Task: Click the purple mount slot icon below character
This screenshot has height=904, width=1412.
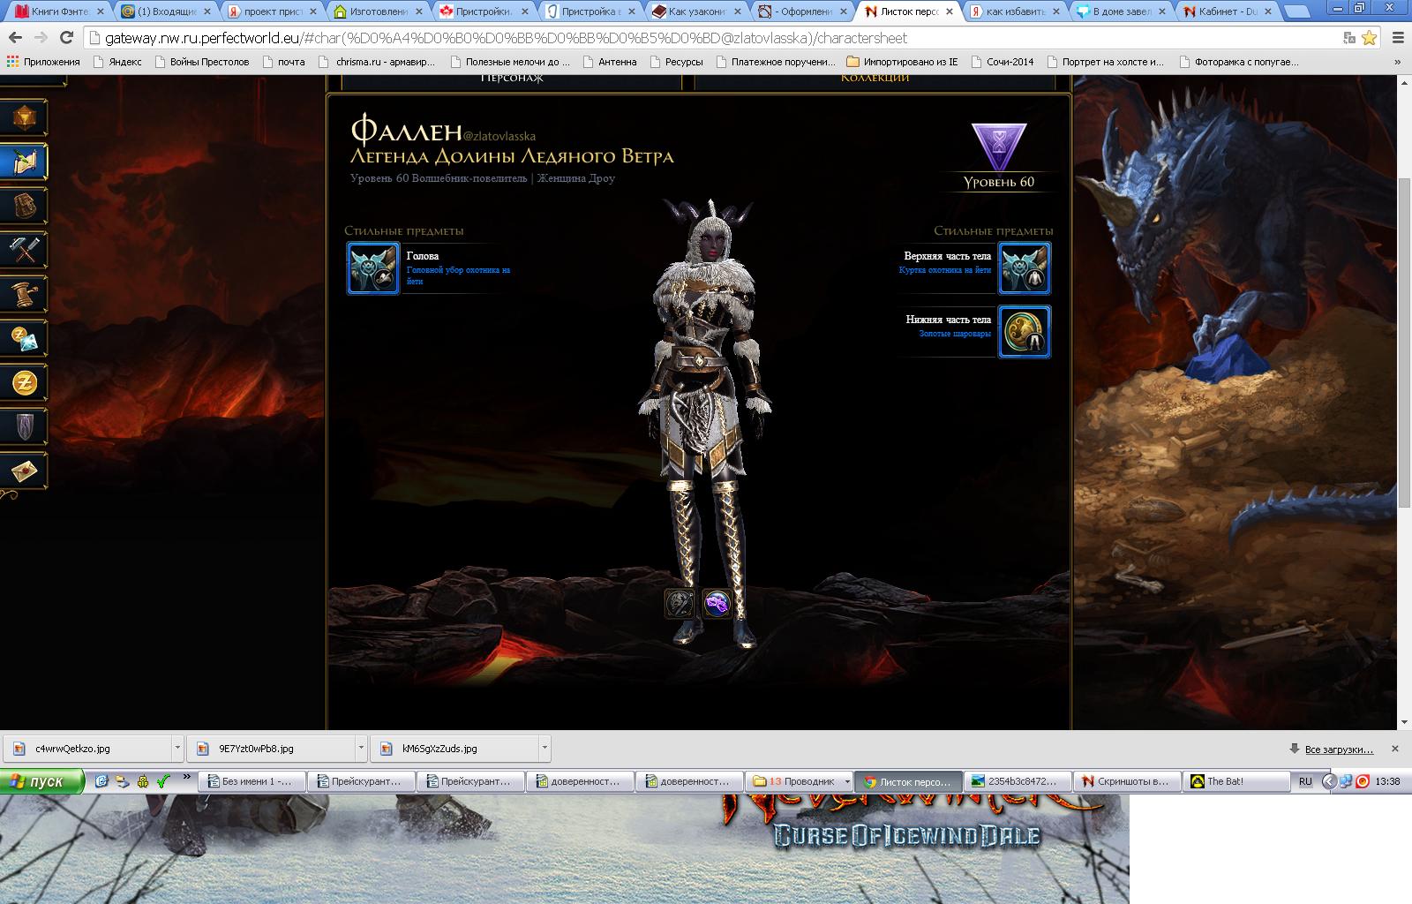Action: (717, 604)
